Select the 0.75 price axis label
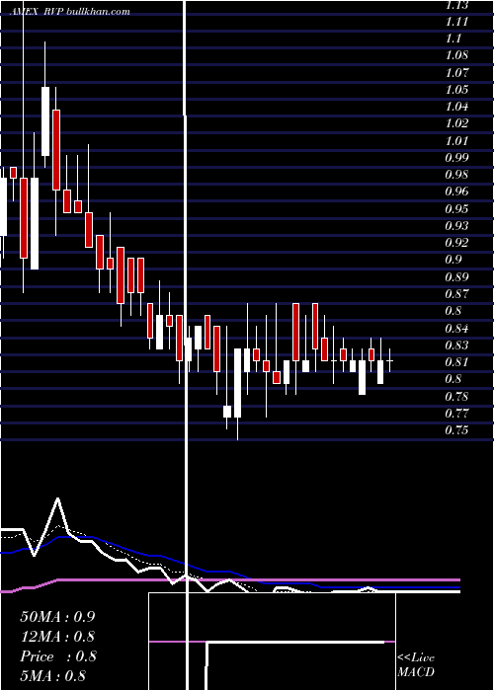The height and width of the screenshot is (691, 494). pos(456,430)
